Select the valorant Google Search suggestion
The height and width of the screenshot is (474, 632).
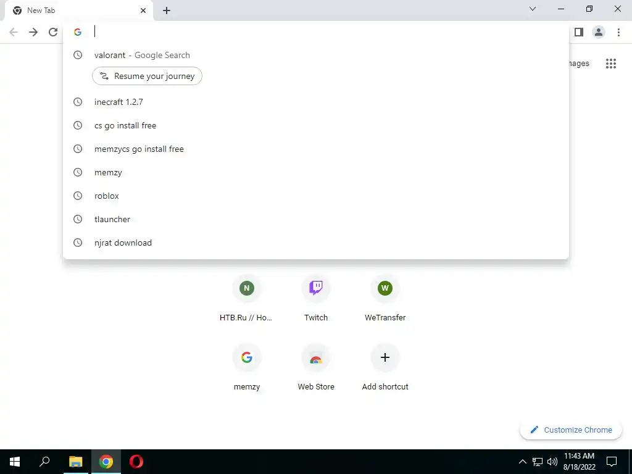pyautogui.click(x=316, y=55)
